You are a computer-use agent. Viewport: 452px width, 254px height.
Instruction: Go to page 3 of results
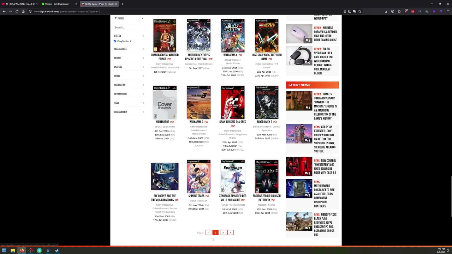(223, 232)
